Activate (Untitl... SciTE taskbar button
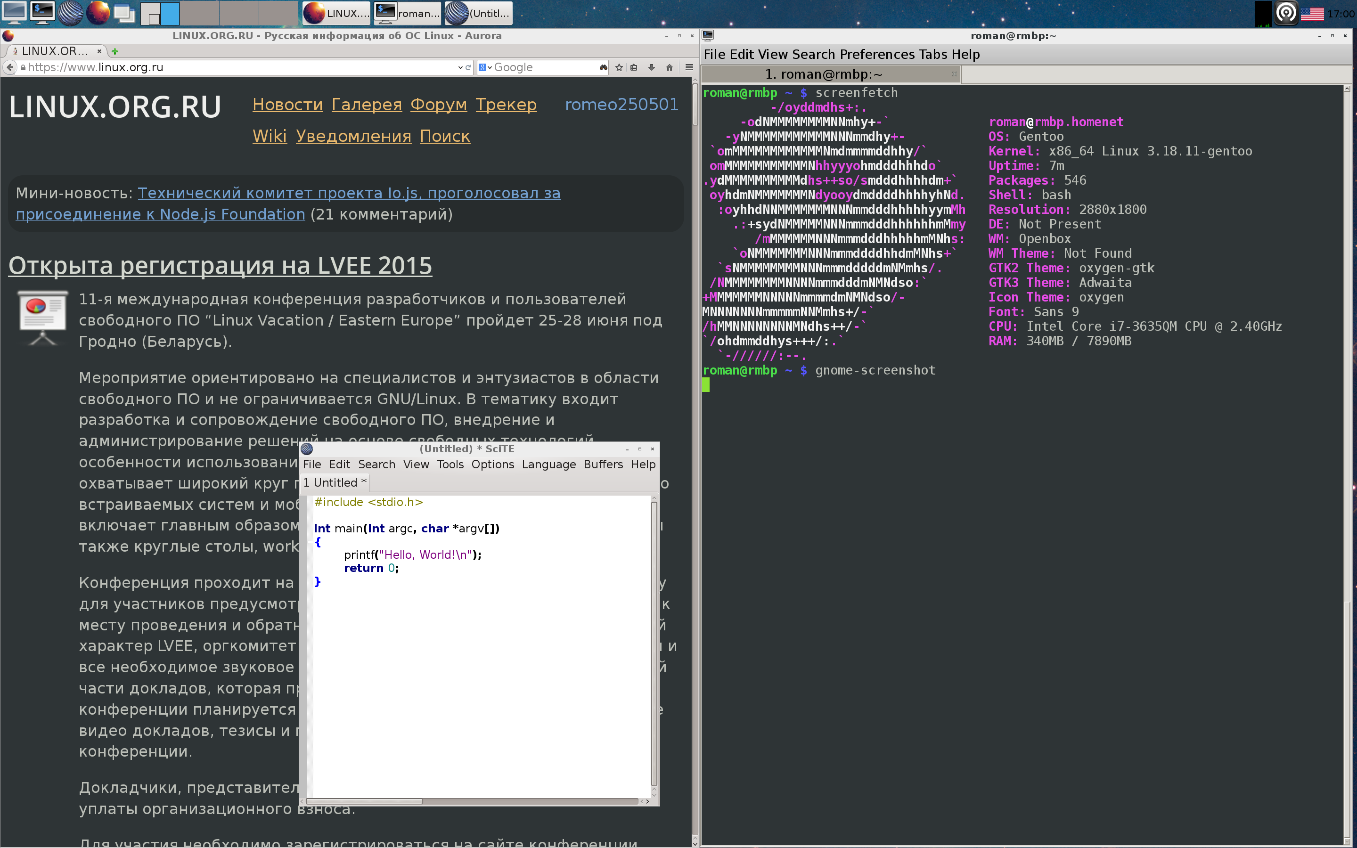This screenshot has height=848, width=1357. (478, 13)
